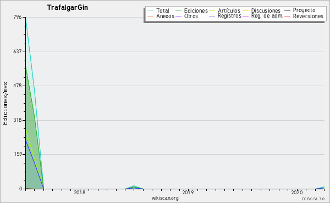Viewport: 330px width, 203px height.
Task: Click the Reg. de adm. legend label
Action: (x=267, y=16)
